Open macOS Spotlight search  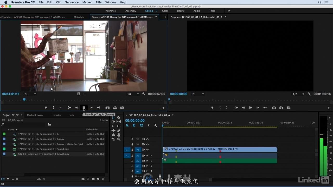coord(320,2)
